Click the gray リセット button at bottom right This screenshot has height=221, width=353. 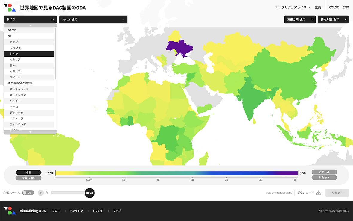click(x=337, y=193)
